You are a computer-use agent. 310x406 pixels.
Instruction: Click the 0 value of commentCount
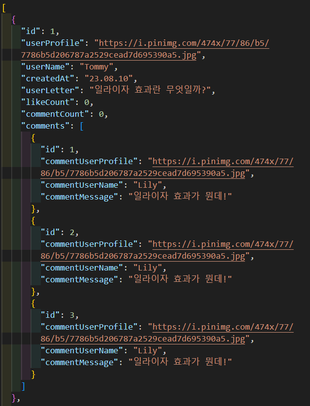pos(101,114)
